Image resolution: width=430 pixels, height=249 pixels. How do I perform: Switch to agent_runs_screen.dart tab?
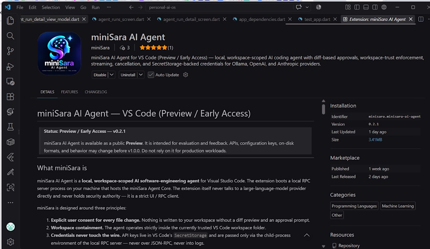(x=121, y=19)
